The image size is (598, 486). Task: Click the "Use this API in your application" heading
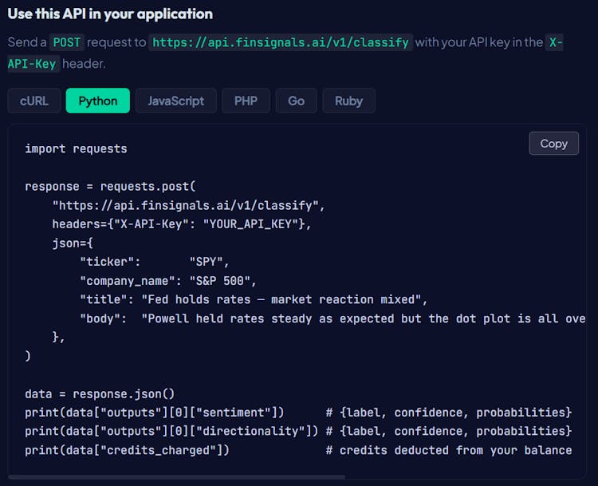(x=110, y=14)
